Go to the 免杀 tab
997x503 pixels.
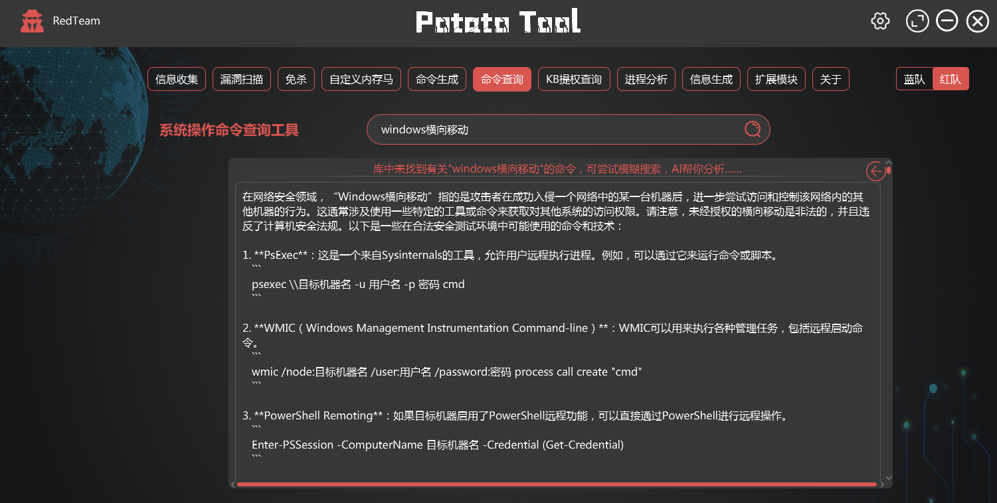tap(296, 80)
